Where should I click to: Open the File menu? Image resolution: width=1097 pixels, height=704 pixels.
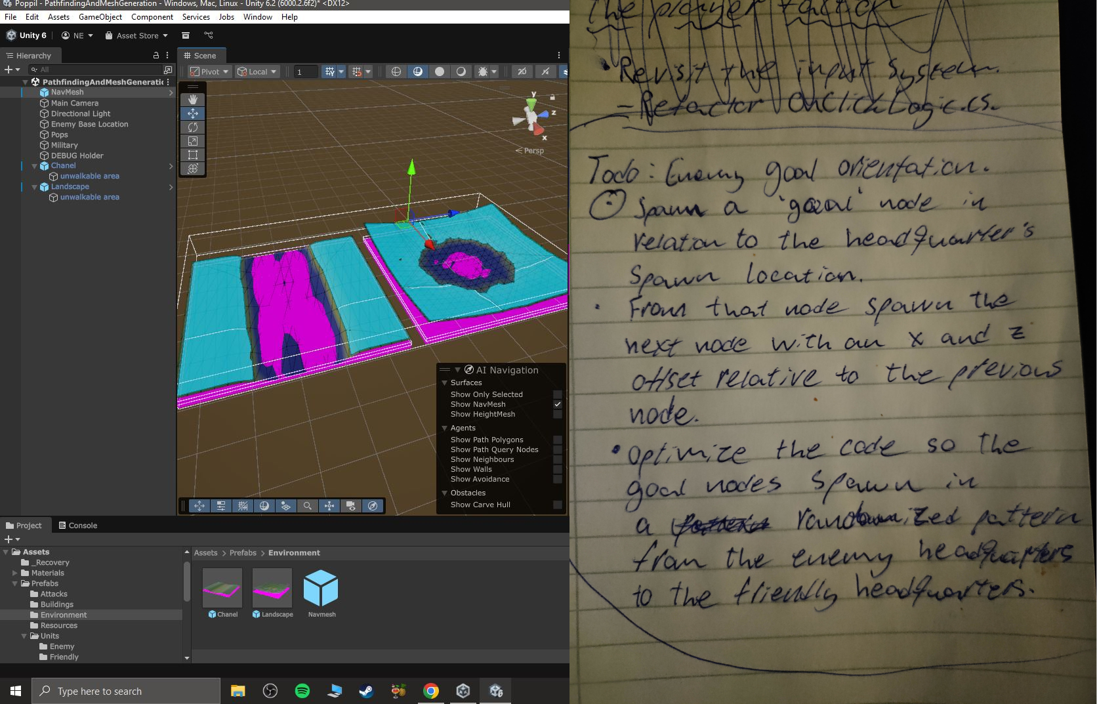coord(10,17)
